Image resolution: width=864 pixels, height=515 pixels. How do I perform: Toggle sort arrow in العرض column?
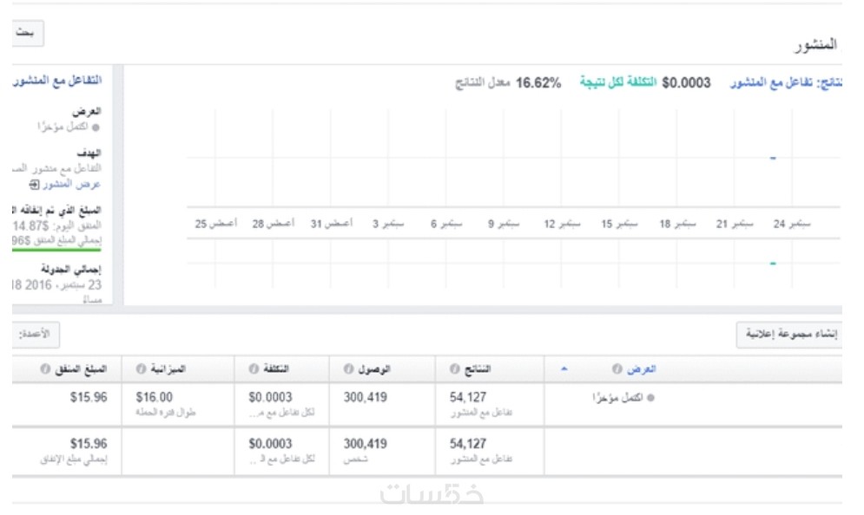(x=564, y=369)
